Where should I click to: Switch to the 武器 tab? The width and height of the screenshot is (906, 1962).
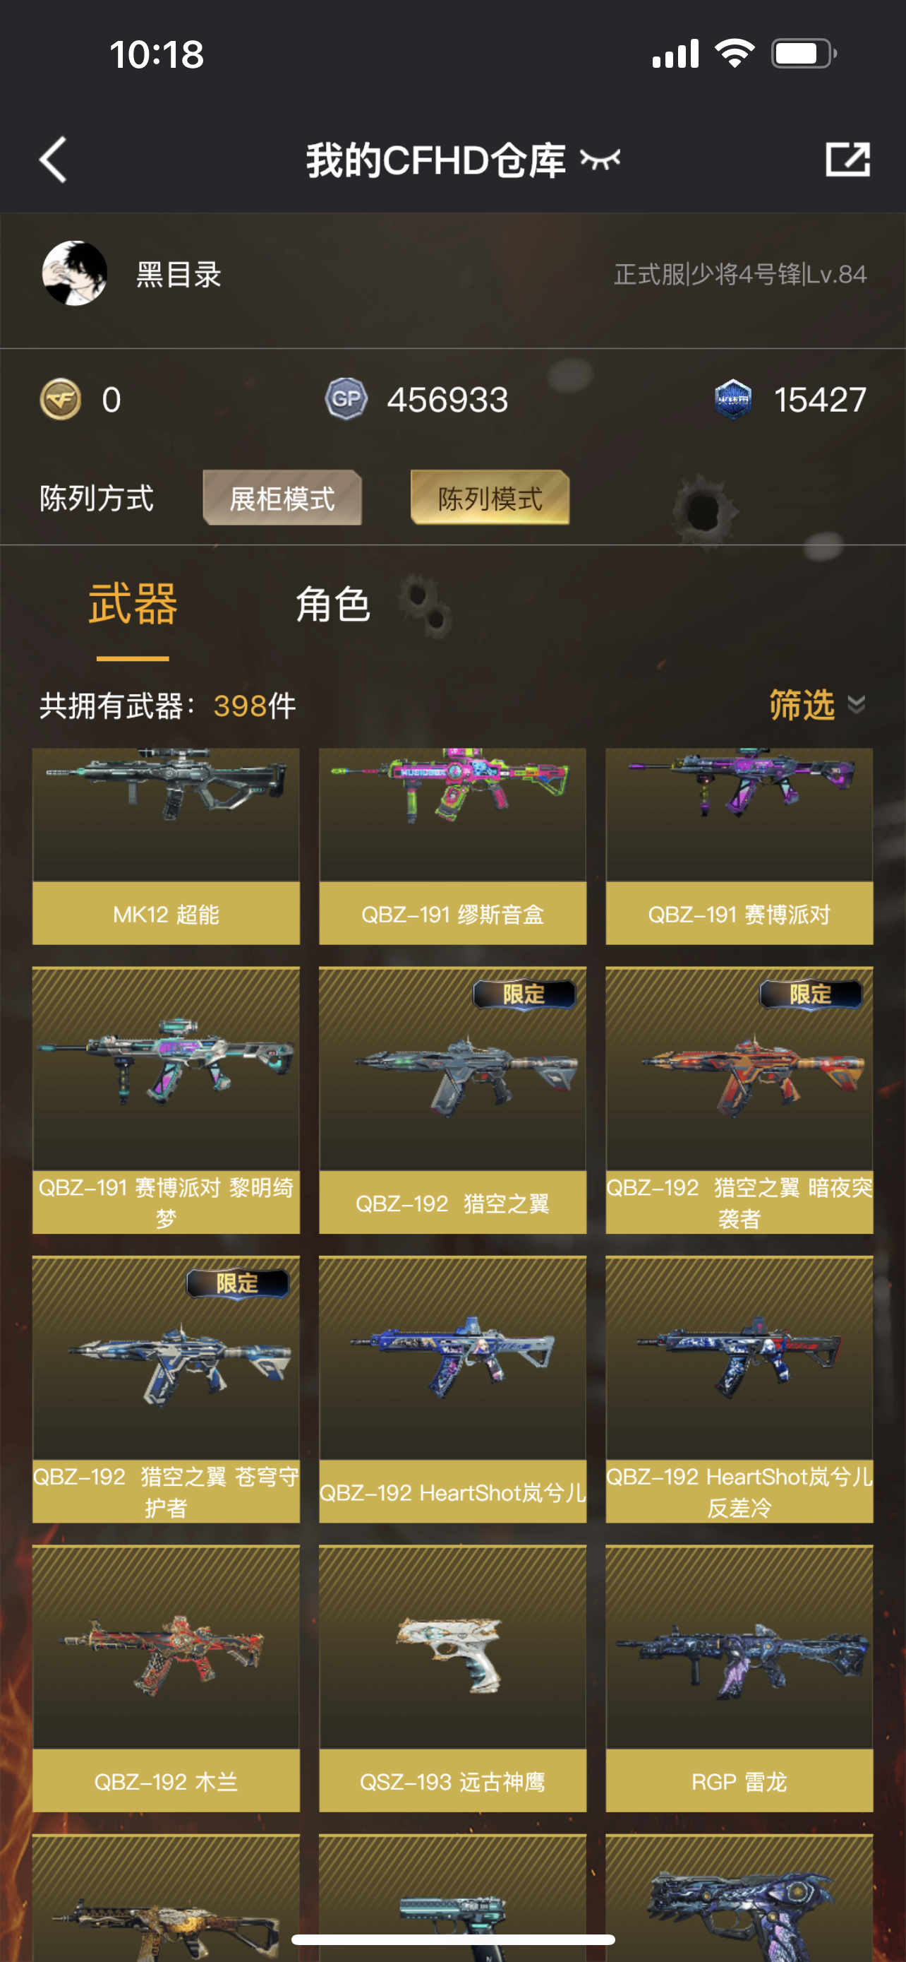point(133,604)
